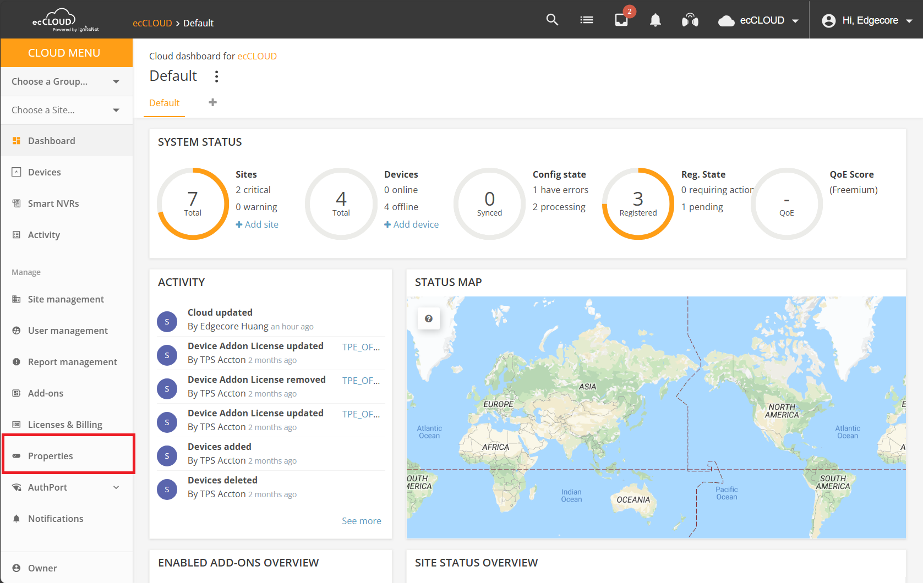Open the list view icon in top bar

[x=587, y=20]
